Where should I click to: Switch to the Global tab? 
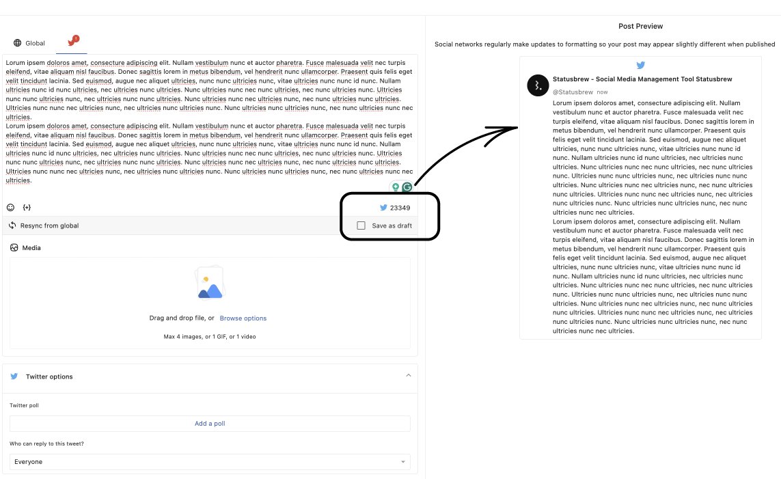[29, 43]
